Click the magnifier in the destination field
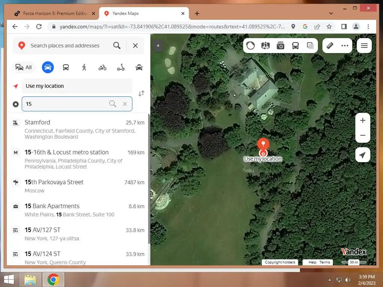 pos(113,104)
